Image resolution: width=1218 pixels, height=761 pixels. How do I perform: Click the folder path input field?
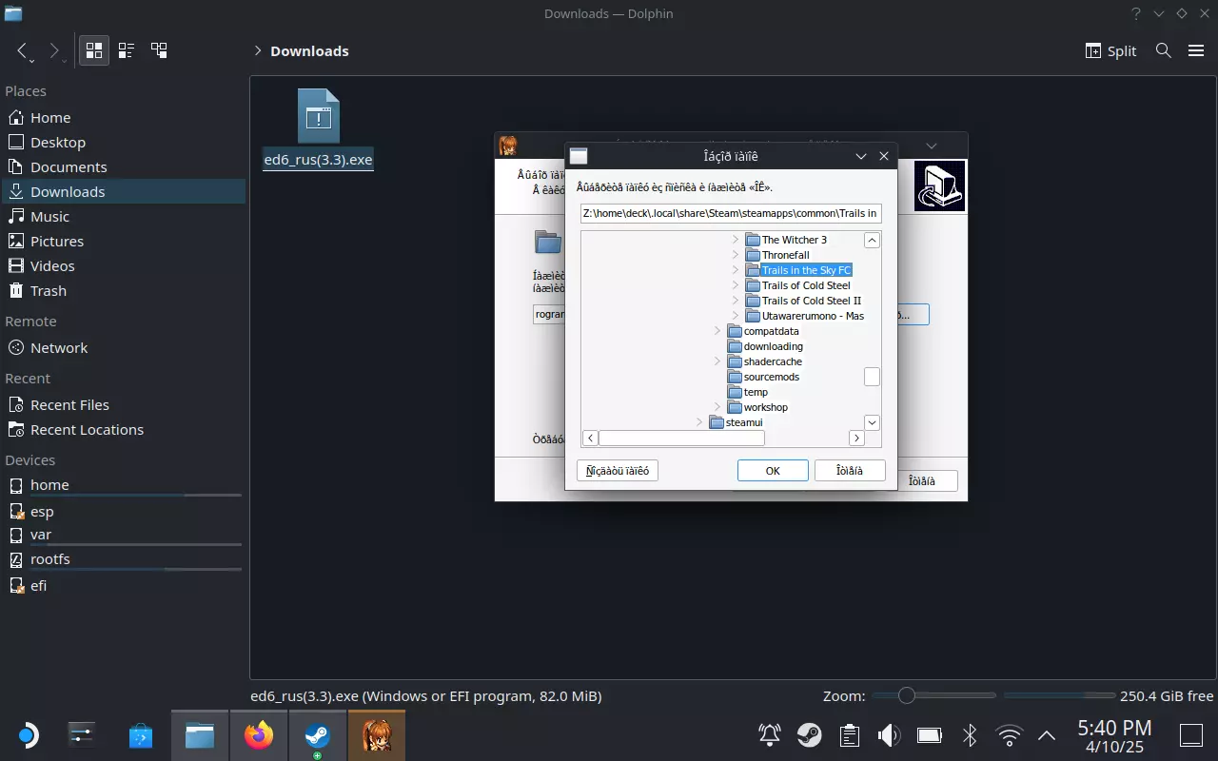pos(731,213)
